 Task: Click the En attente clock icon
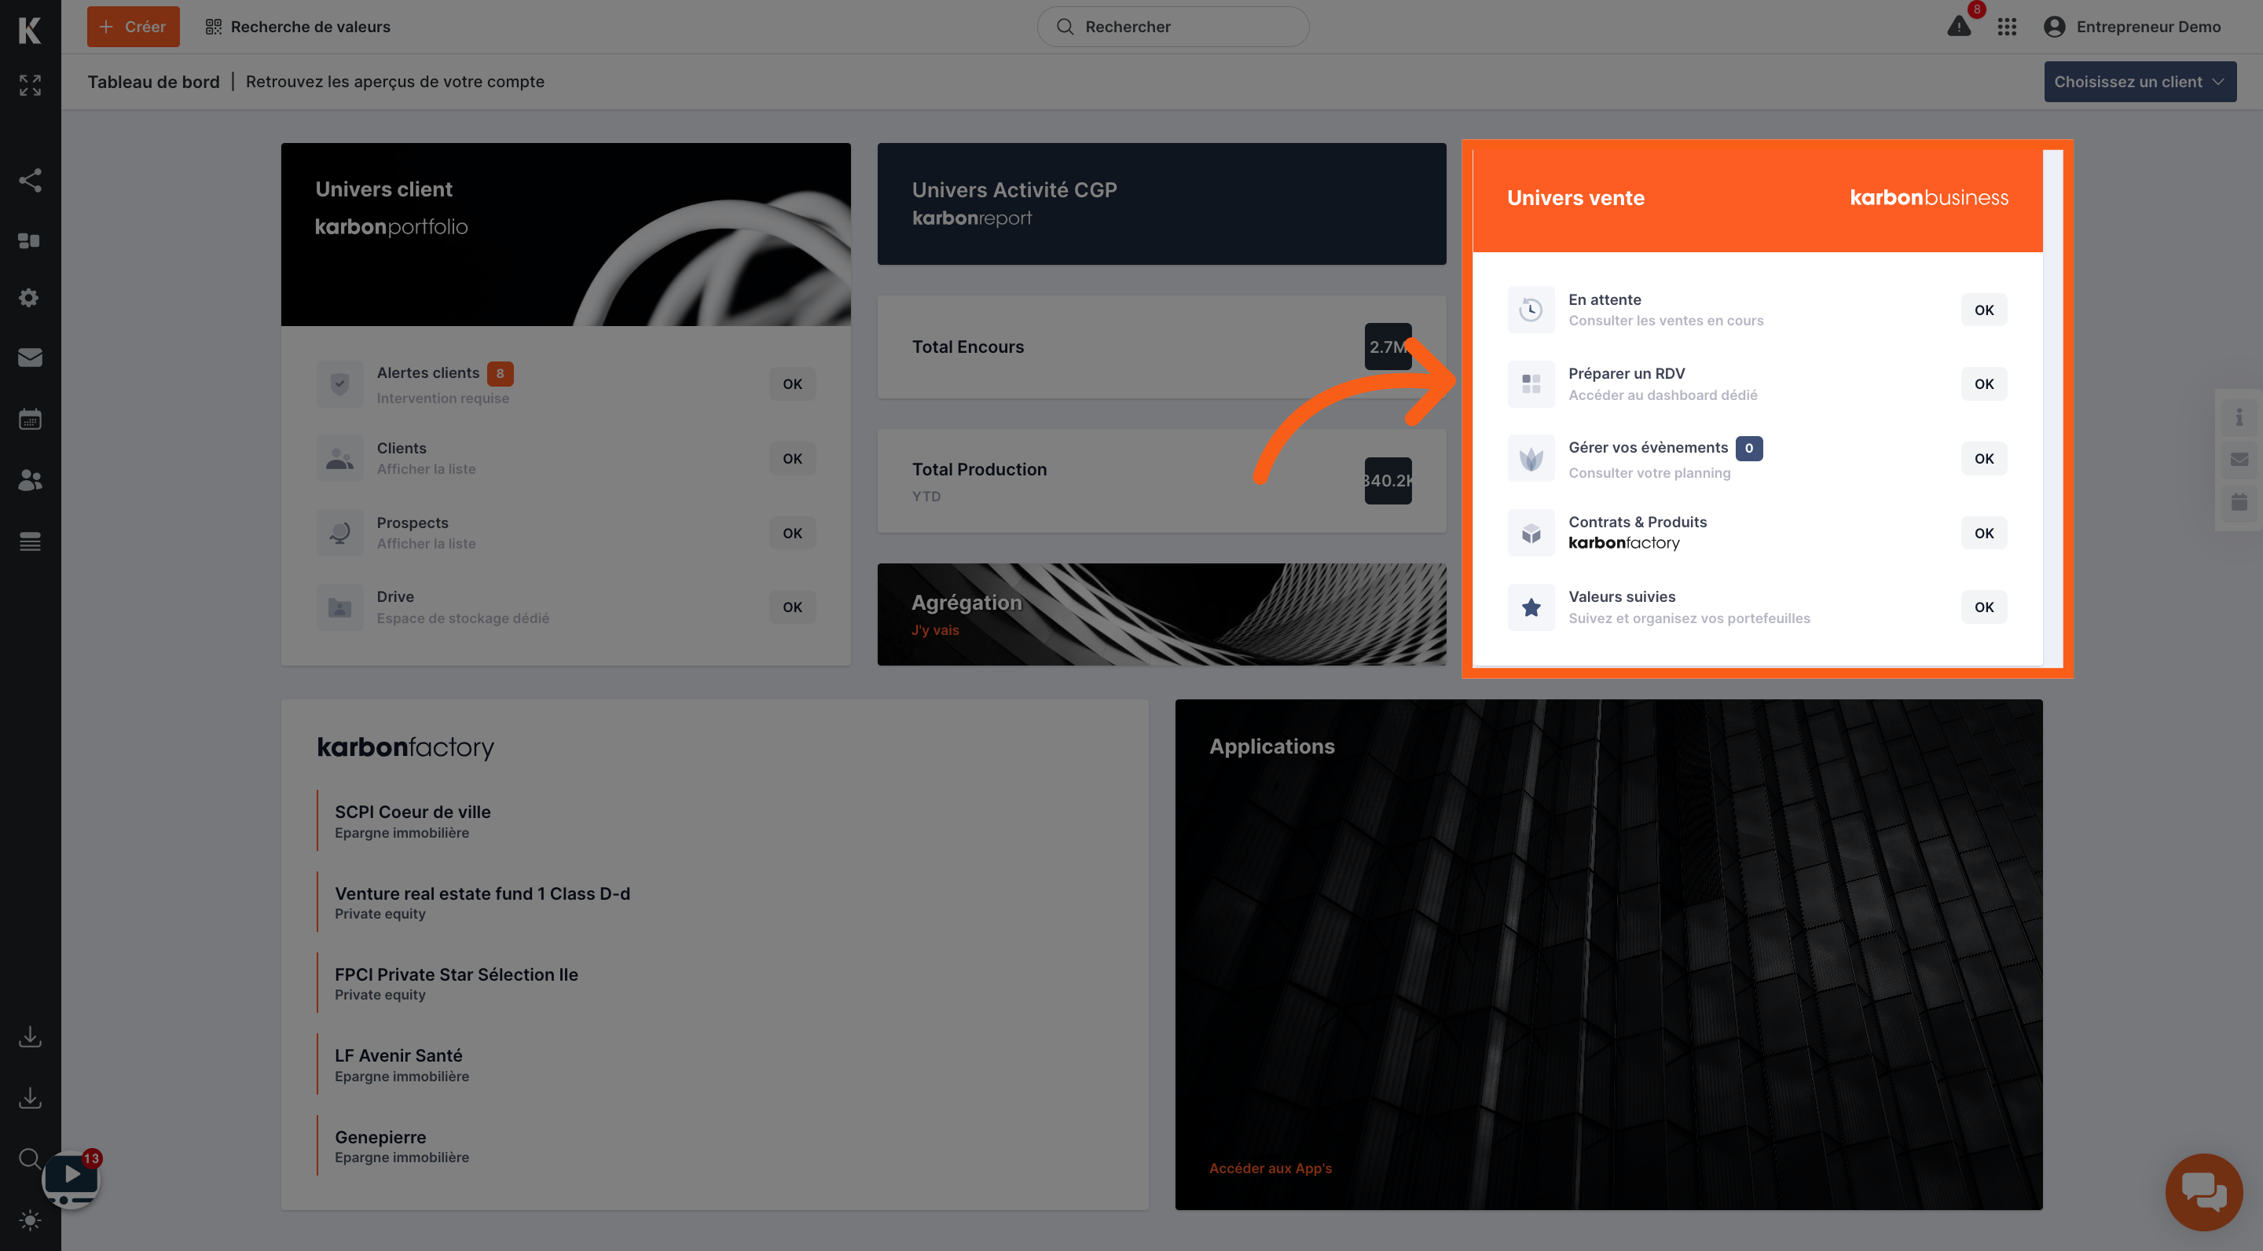(x=1531, y=310)
